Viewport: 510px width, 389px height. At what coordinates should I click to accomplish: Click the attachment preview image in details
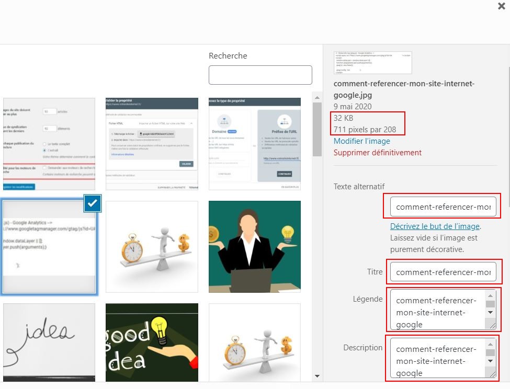(373, 63)
